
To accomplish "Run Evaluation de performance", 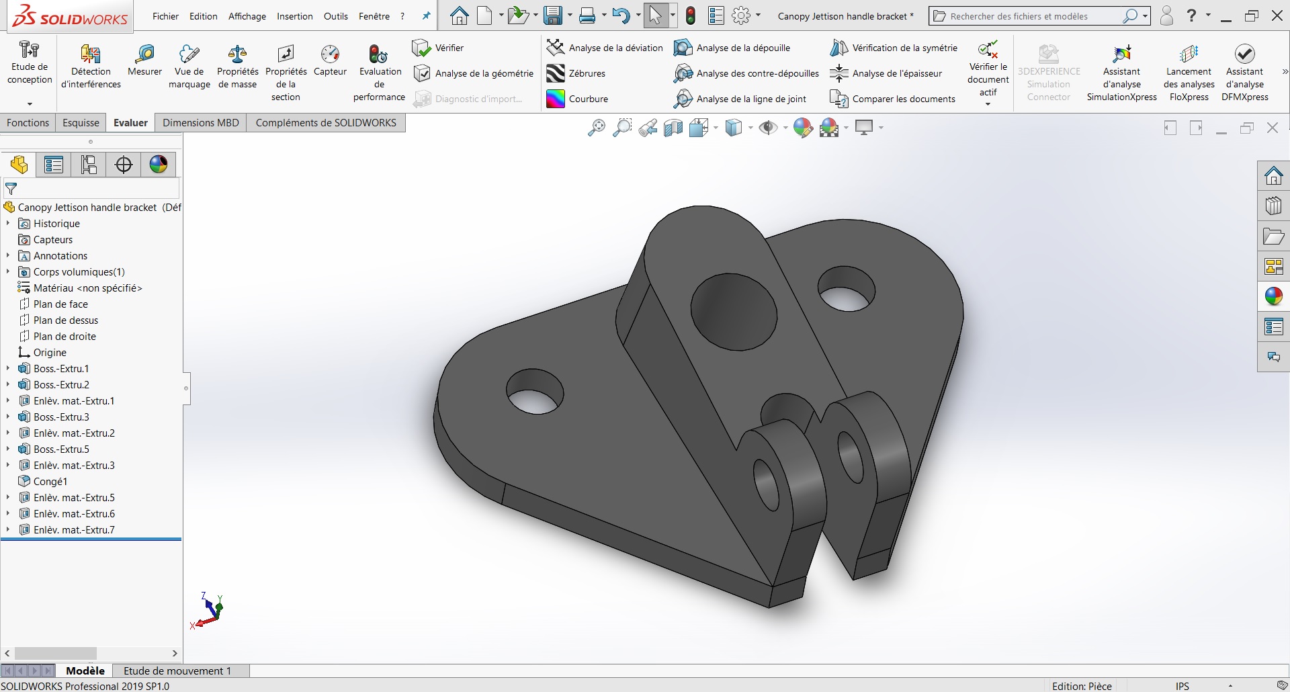I will [379, 73].
